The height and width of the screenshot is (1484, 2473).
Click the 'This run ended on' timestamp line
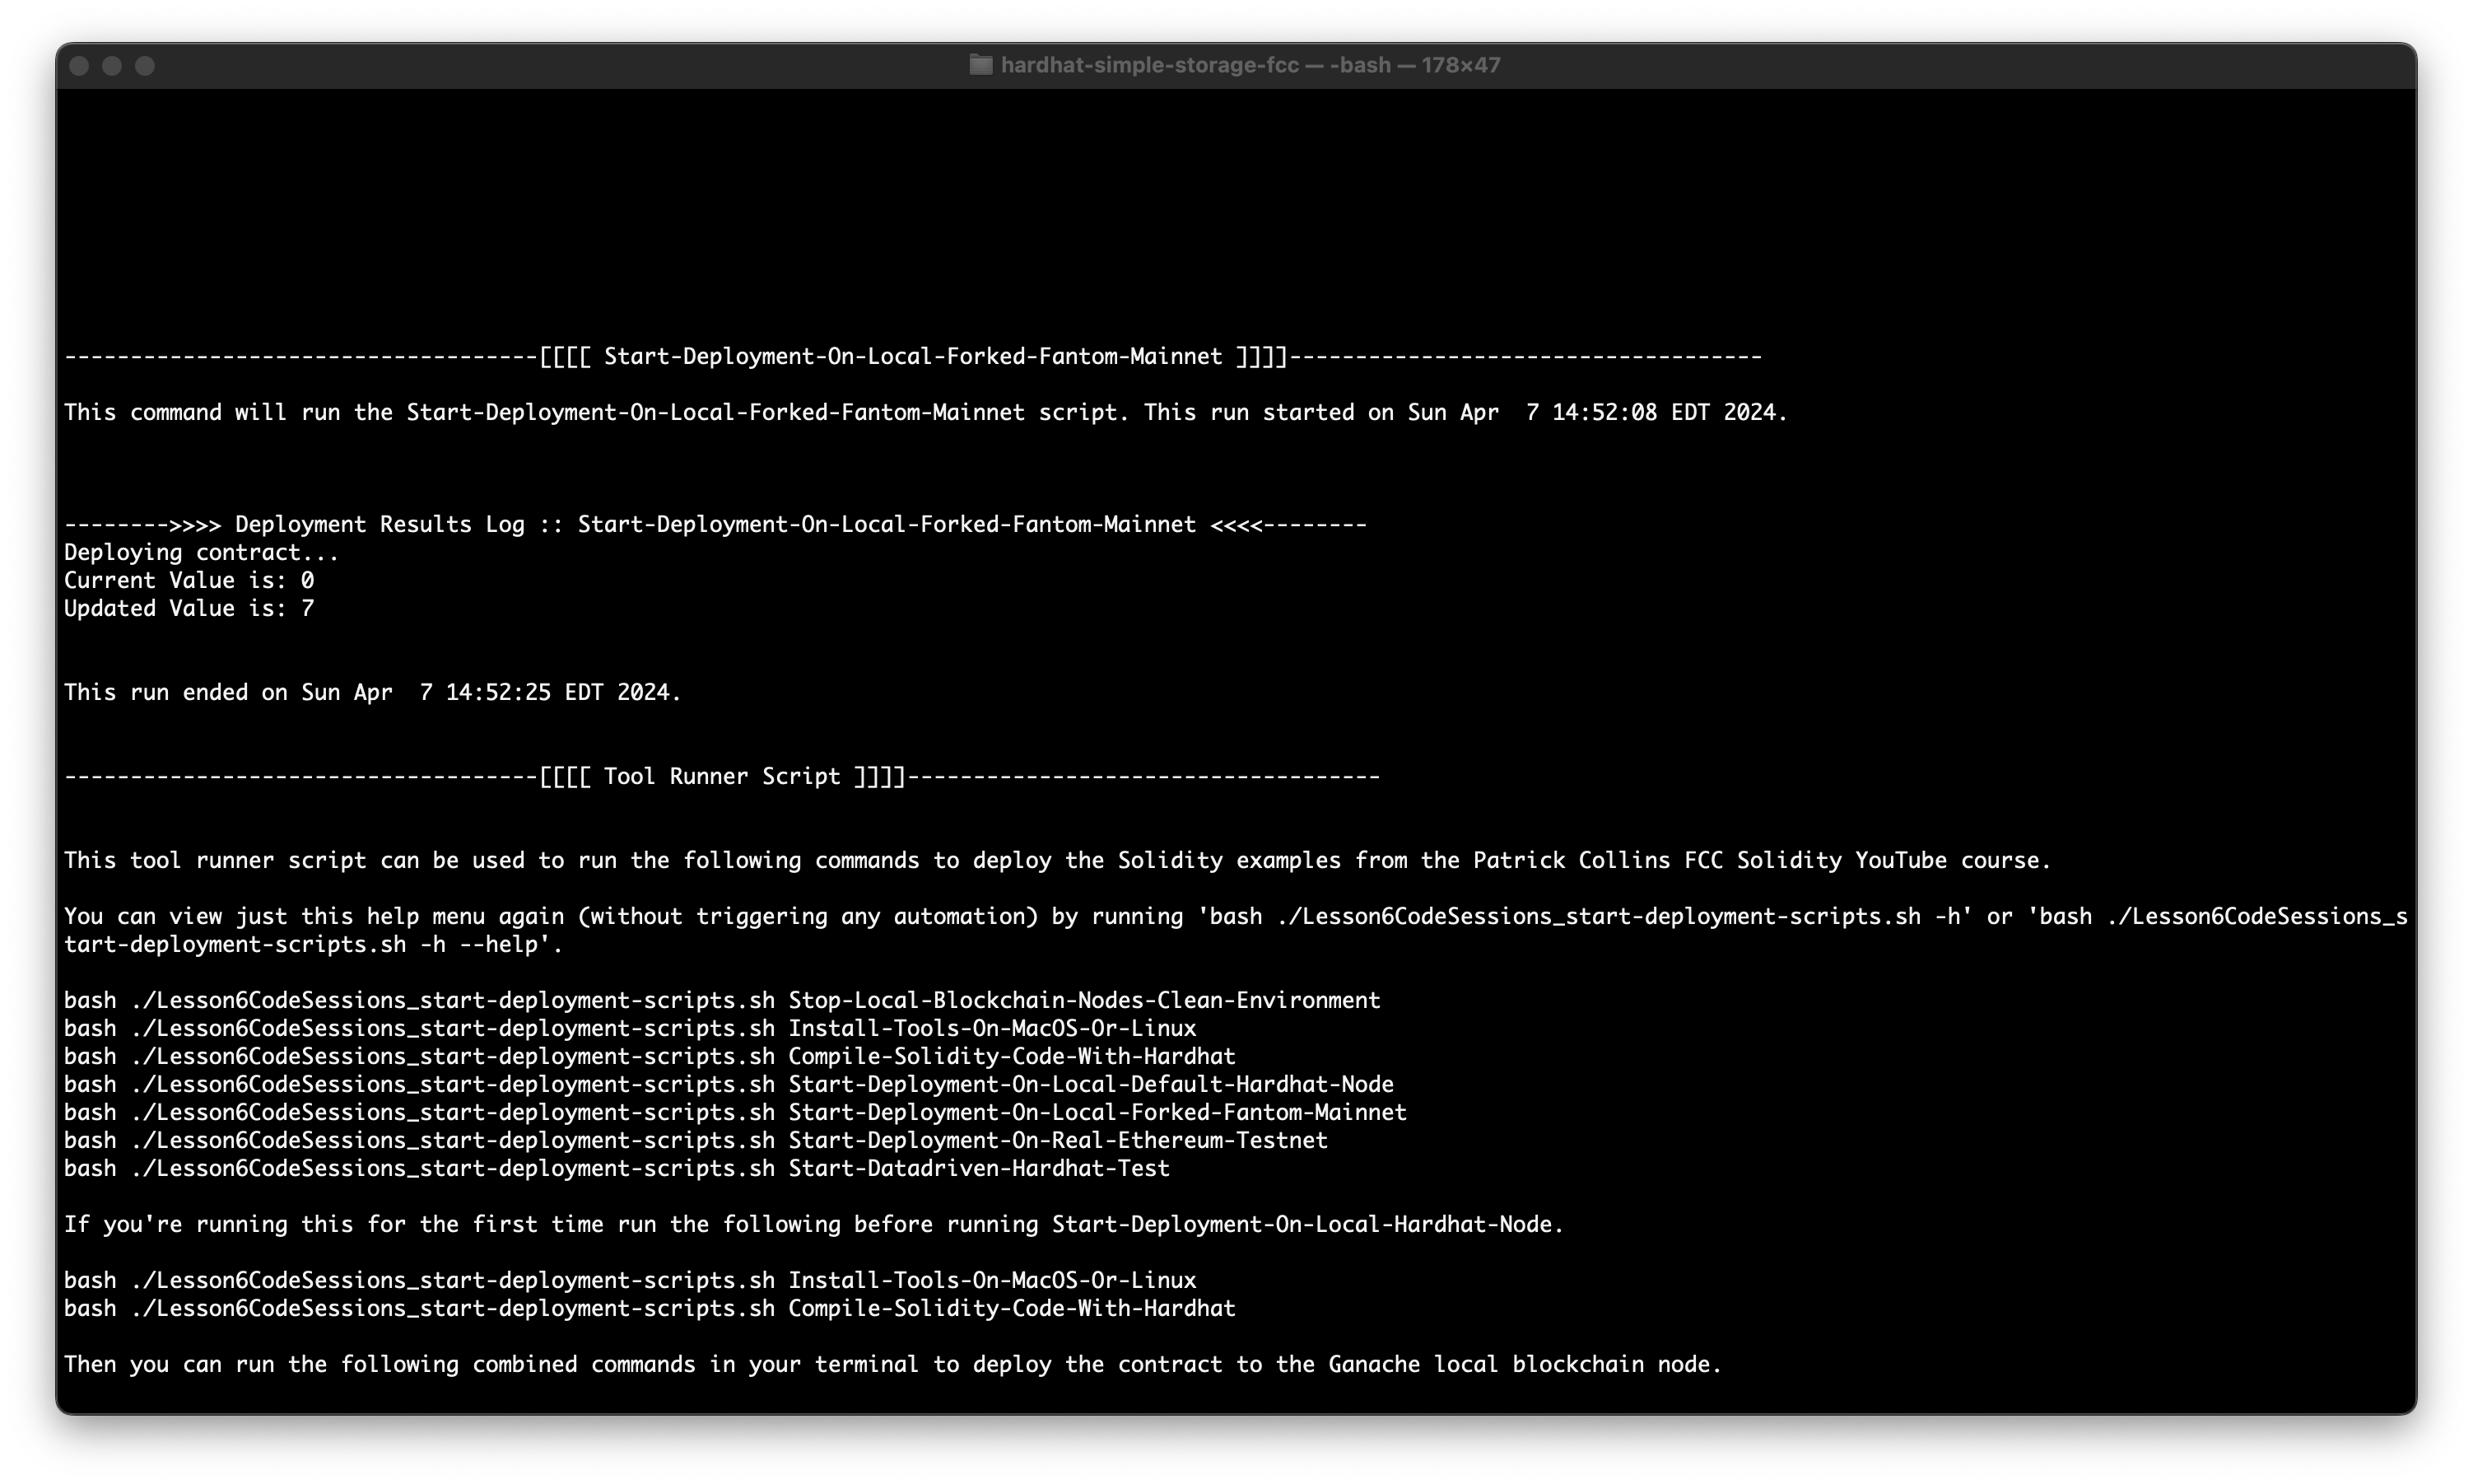pos(372,692)
